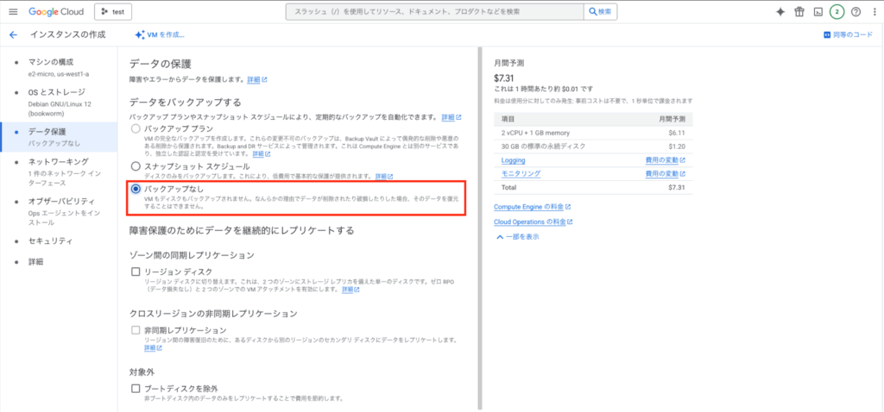
Task: Open Gemini sparkle assistant icon
Action: [780, 12]
